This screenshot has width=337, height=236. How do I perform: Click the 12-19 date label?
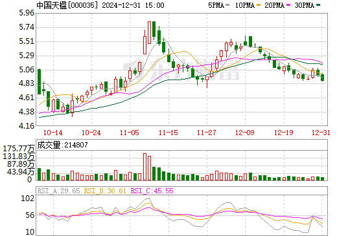click(284, 133)
